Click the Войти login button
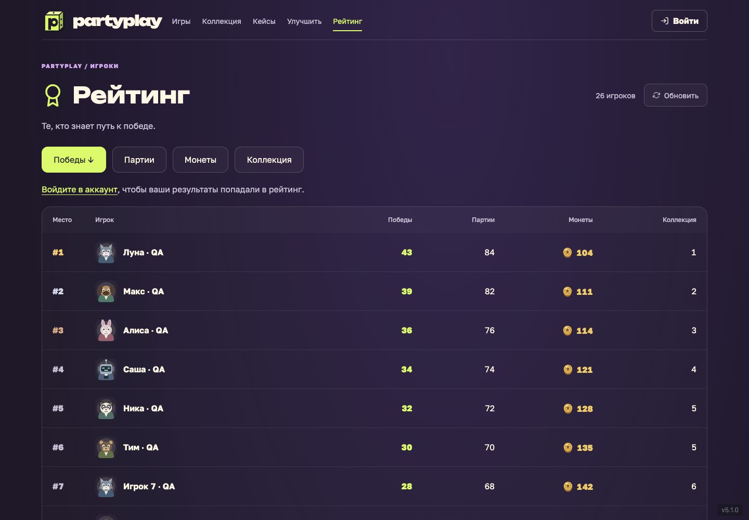Screen dimensions: 749x520 (679, 21)
